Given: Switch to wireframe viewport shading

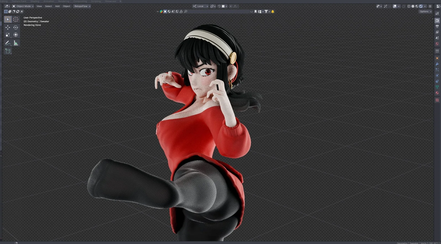Looking at the screenshot, I should (409, 6).
